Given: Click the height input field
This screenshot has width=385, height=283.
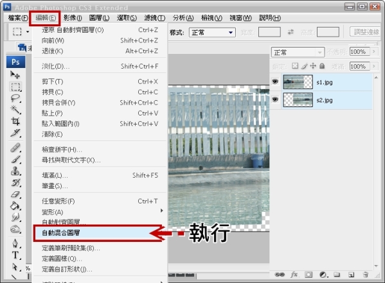Looking at the screenshot, I should [328, 32].
